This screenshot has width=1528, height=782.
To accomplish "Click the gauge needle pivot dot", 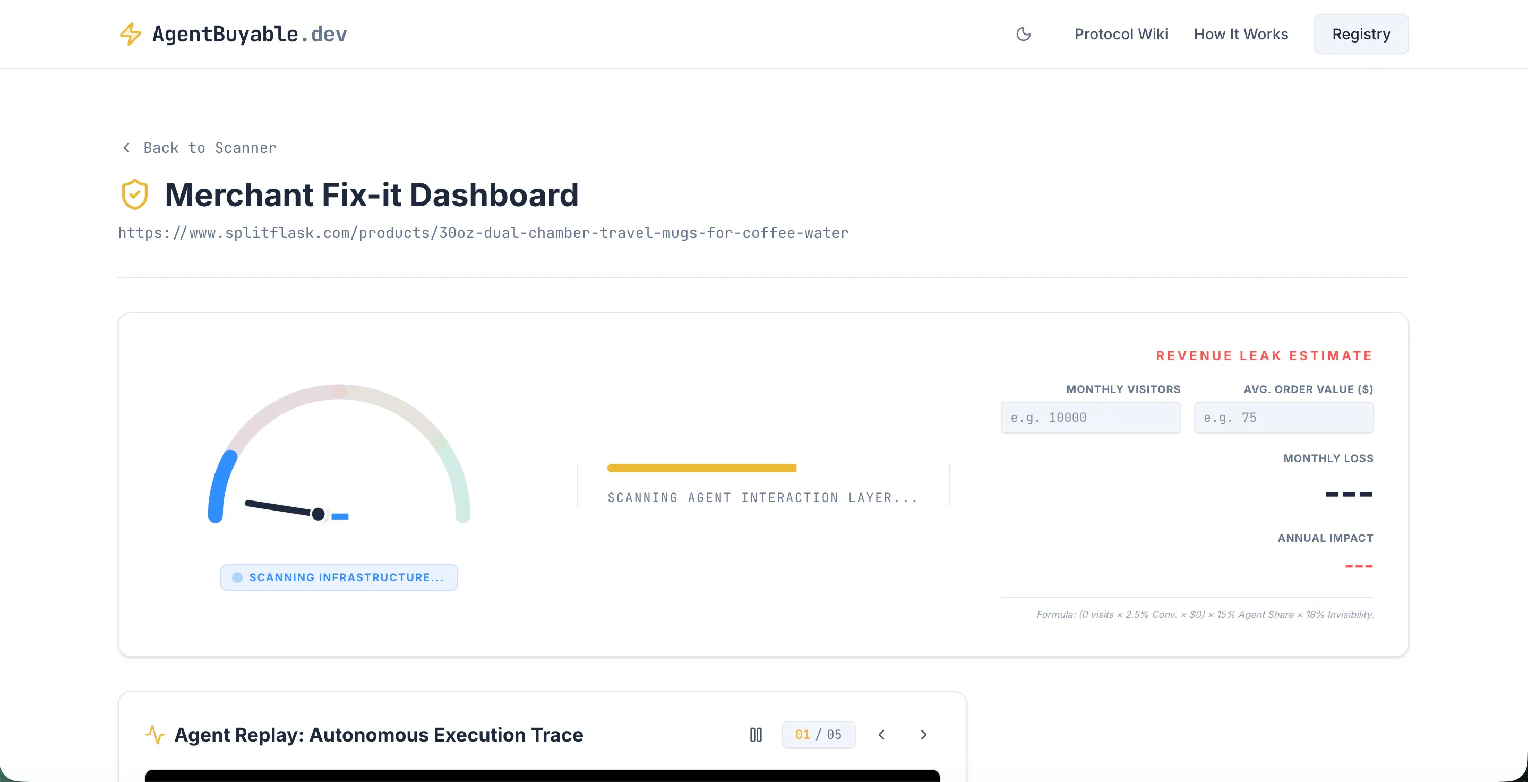I will (319, 514).
